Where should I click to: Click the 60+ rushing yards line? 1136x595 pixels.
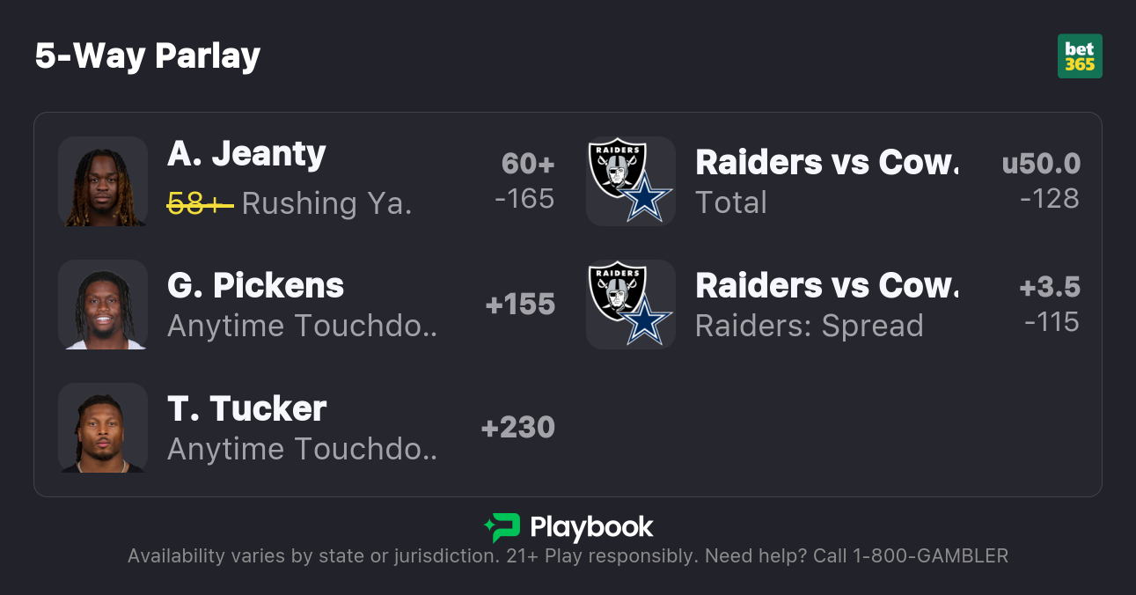(528, 164)
